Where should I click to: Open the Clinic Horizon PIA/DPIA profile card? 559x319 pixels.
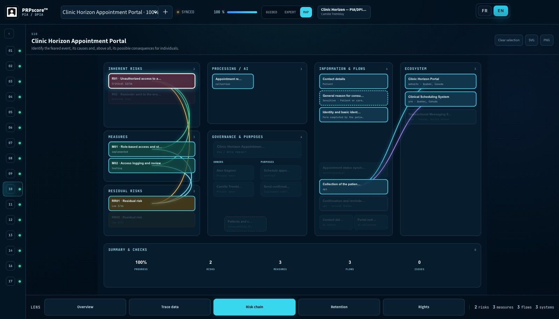[x=344, y=12]
